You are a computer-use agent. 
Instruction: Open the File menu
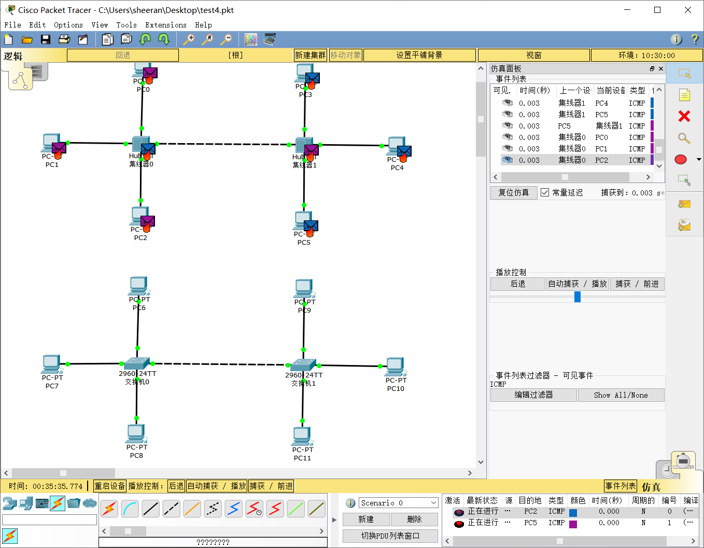point(13,25)
